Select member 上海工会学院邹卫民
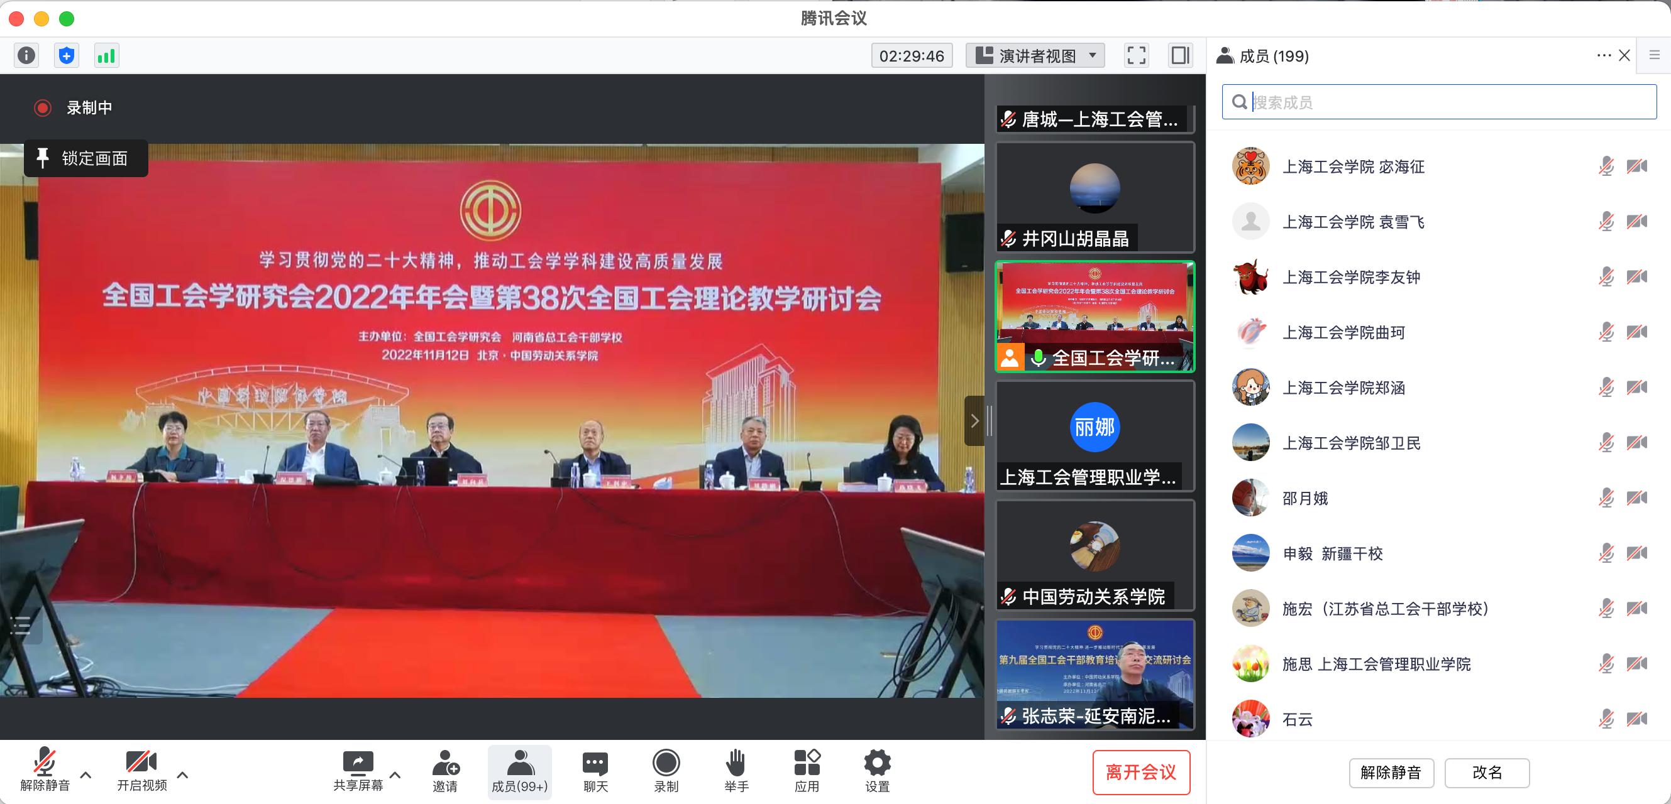1671x804 pixels. [1439, 443]
